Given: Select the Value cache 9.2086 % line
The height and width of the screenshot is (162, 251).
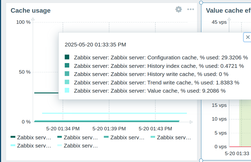Looking at the screenshot, I should [150, 91].
